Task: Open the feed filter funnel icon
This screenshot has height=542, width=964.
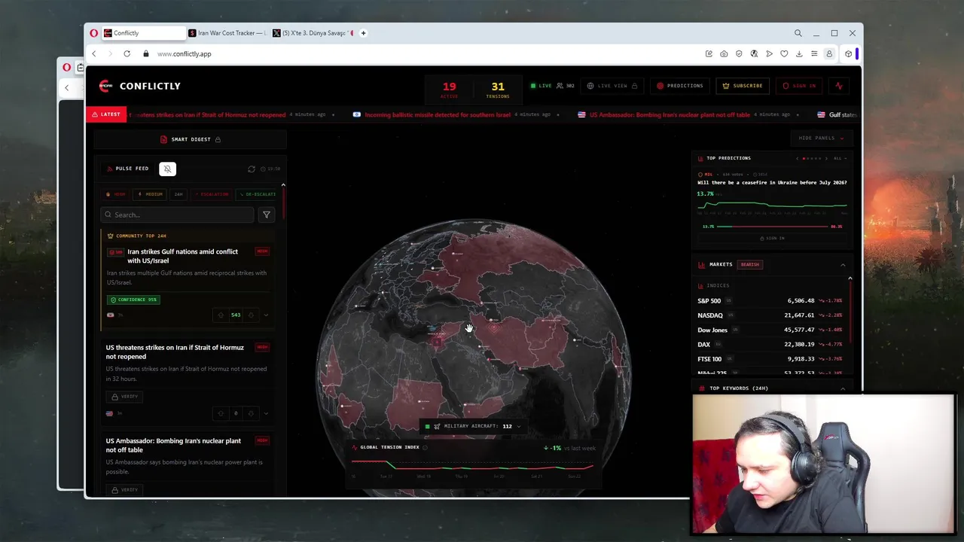Action: 266,215
